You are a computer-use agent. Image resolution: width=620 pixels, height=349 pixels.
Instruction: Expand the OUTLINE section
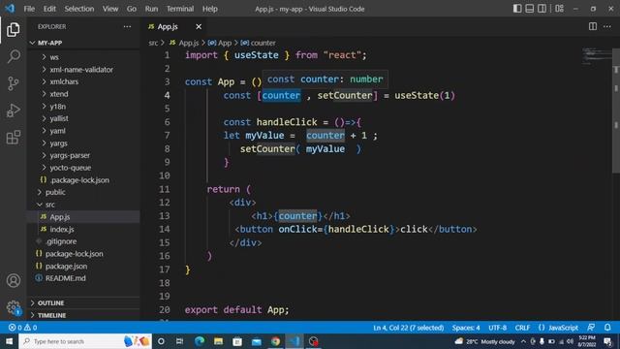pyautogui.click(x=84, y=302)
